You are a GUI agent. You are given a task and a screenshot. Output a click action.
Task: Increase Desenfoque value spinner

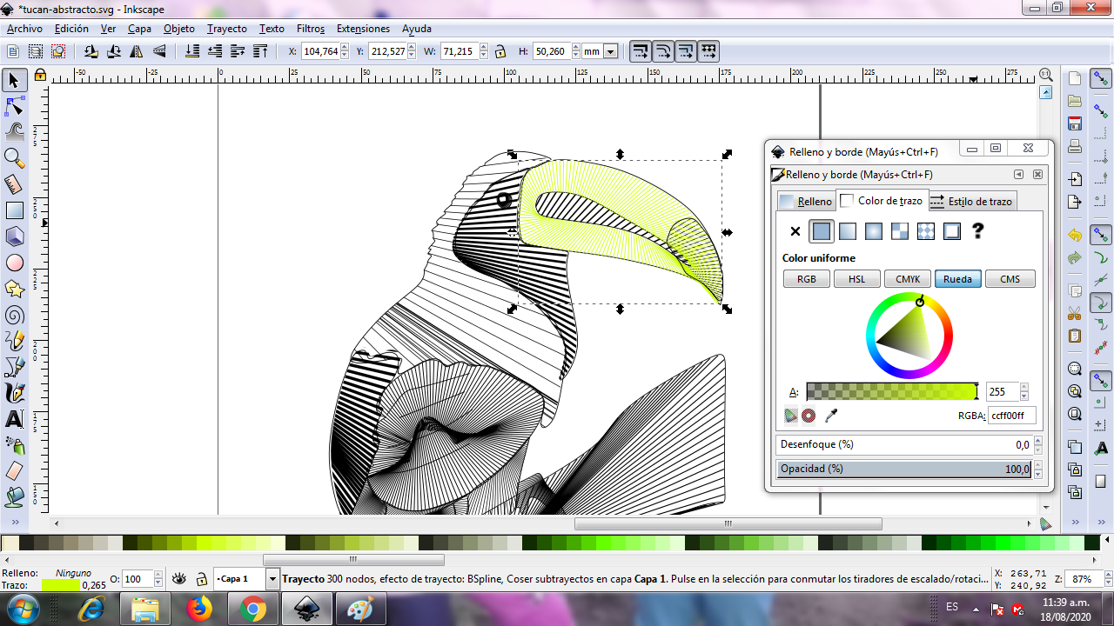tap(1038, 441)
